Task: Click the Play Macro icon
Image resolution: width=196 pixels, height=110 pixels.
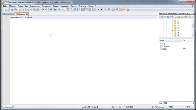Action: coord(105,9)
